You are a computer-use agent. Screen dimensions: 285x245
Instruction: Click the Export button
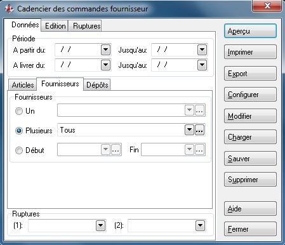pyautogui.click(x=250, y=74)
